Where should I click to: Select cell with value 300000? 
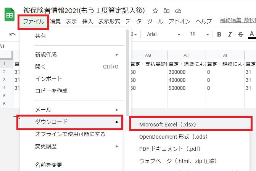click(x=187, y=72)
